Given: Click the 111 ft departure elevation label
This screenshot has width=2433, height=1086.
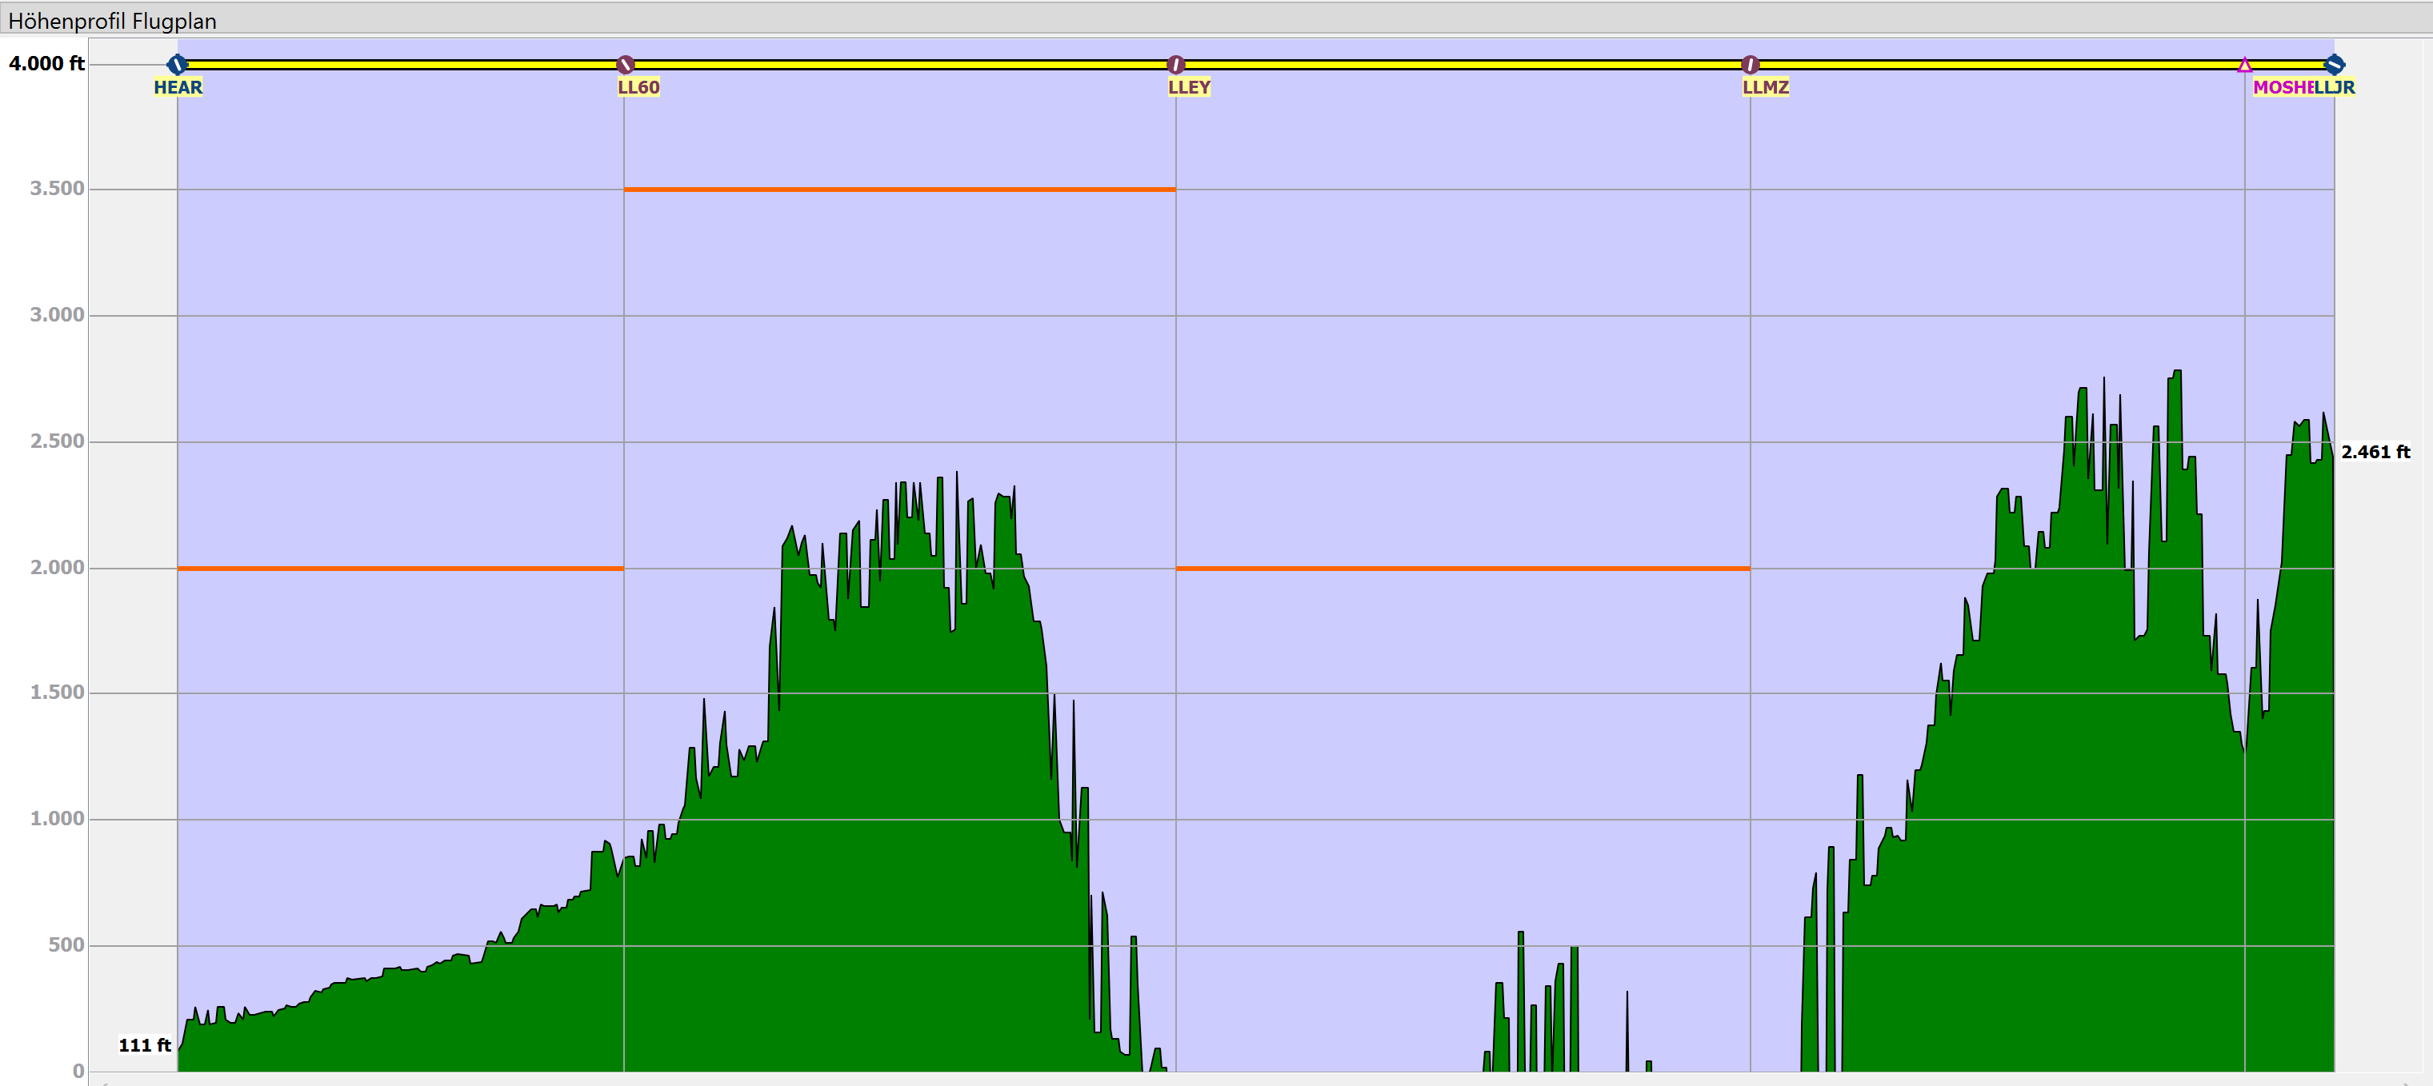Looking at the screenshot, I should coord(145,1045).
